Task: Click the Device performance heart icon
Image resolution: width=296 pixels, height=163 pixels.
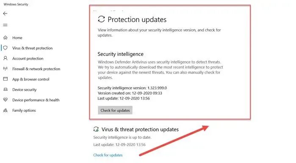Action: click(6, 99)
